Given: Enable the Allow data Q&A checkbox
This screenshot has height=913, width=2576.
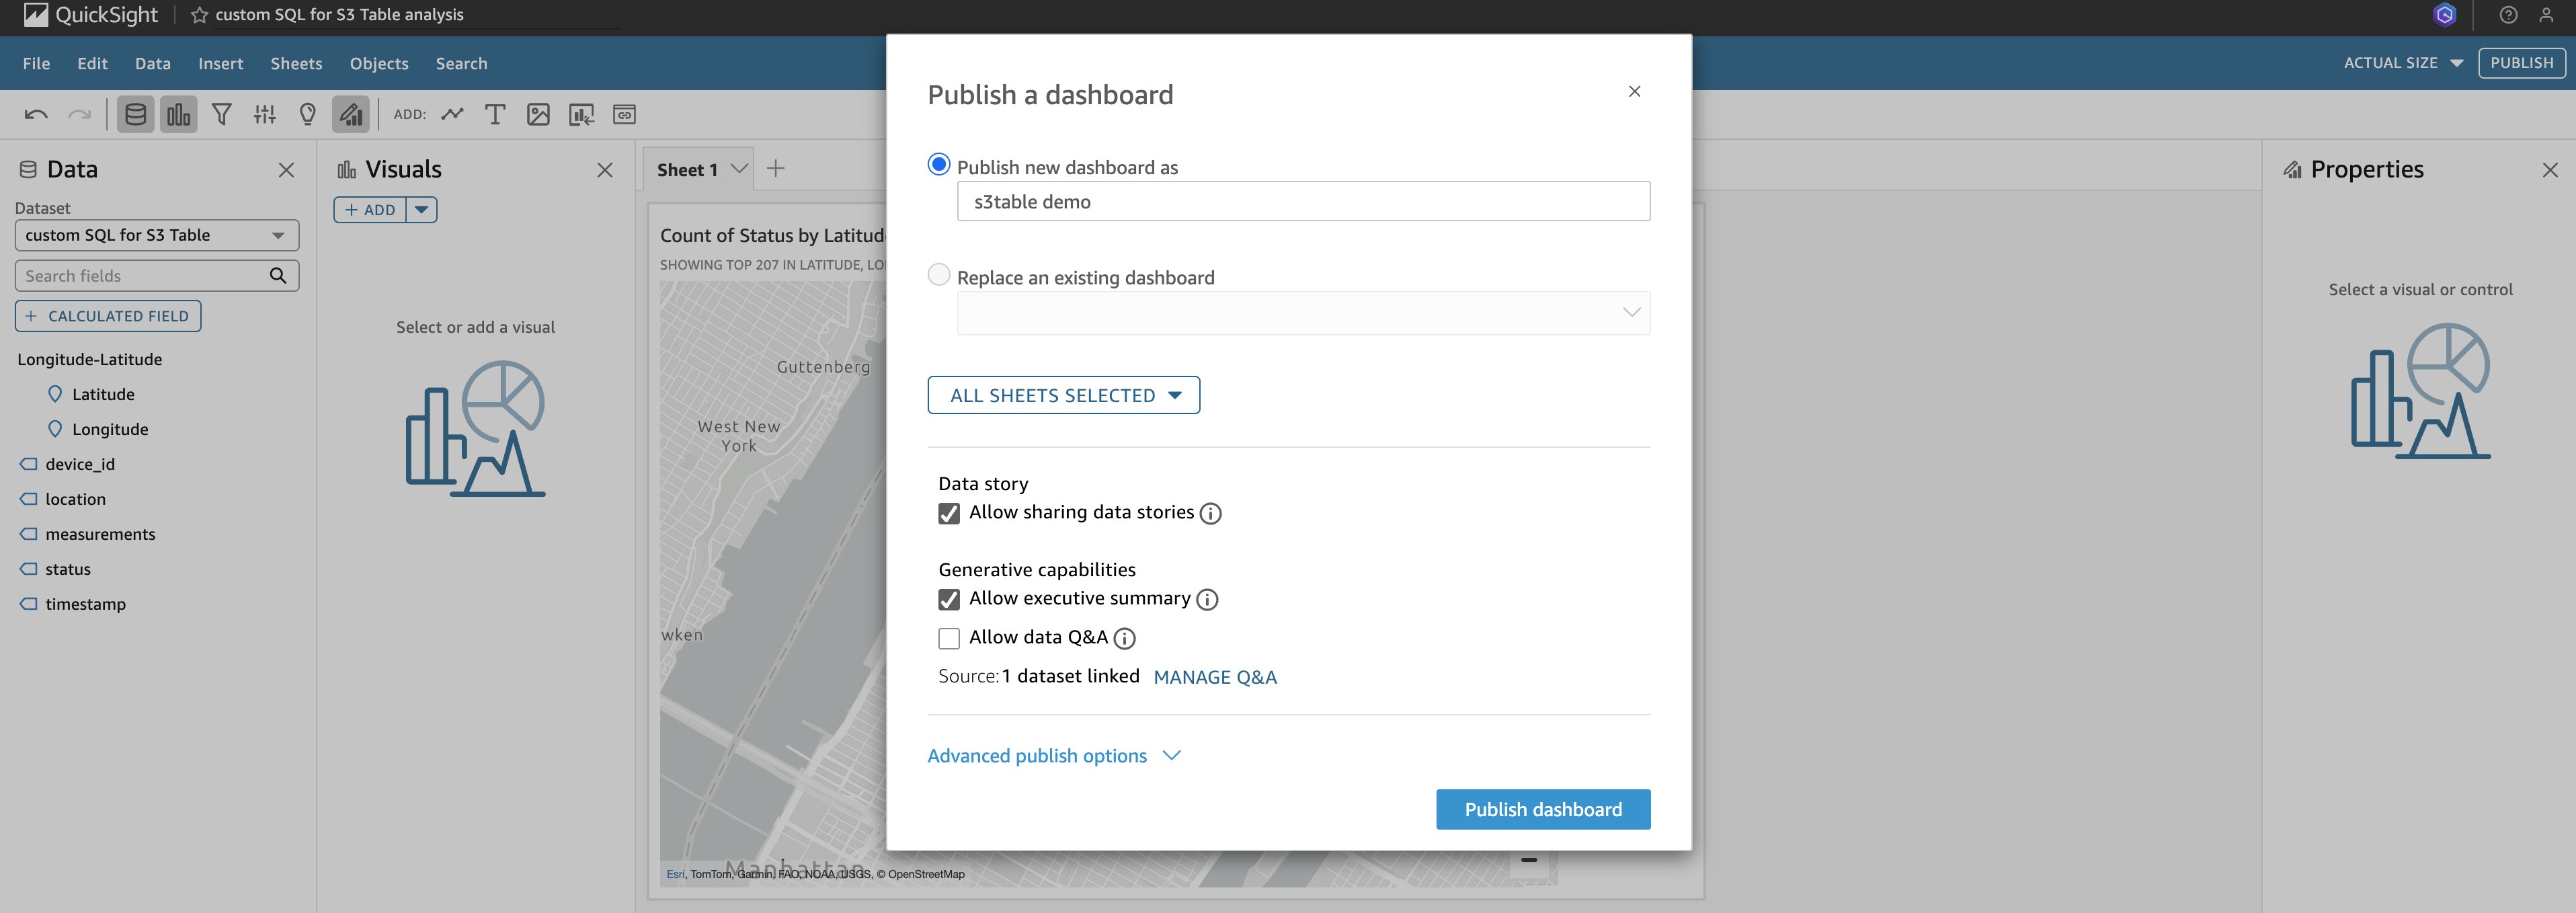Looking at the screenshot, I should click(x=949, y=638).
